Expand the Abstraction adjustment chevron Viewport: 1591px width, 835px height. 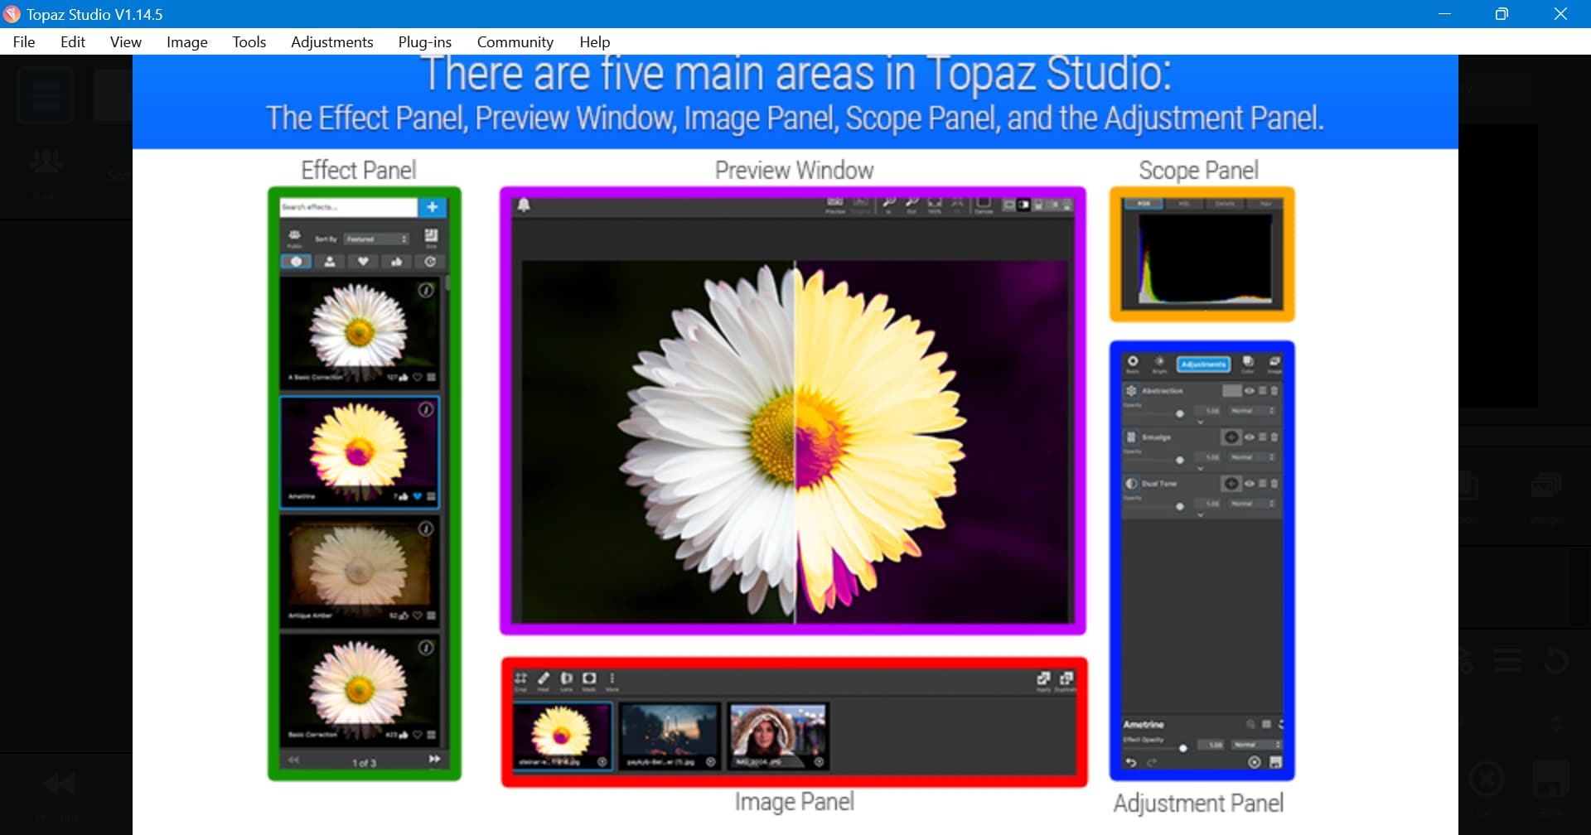[x=1200, y=422]
